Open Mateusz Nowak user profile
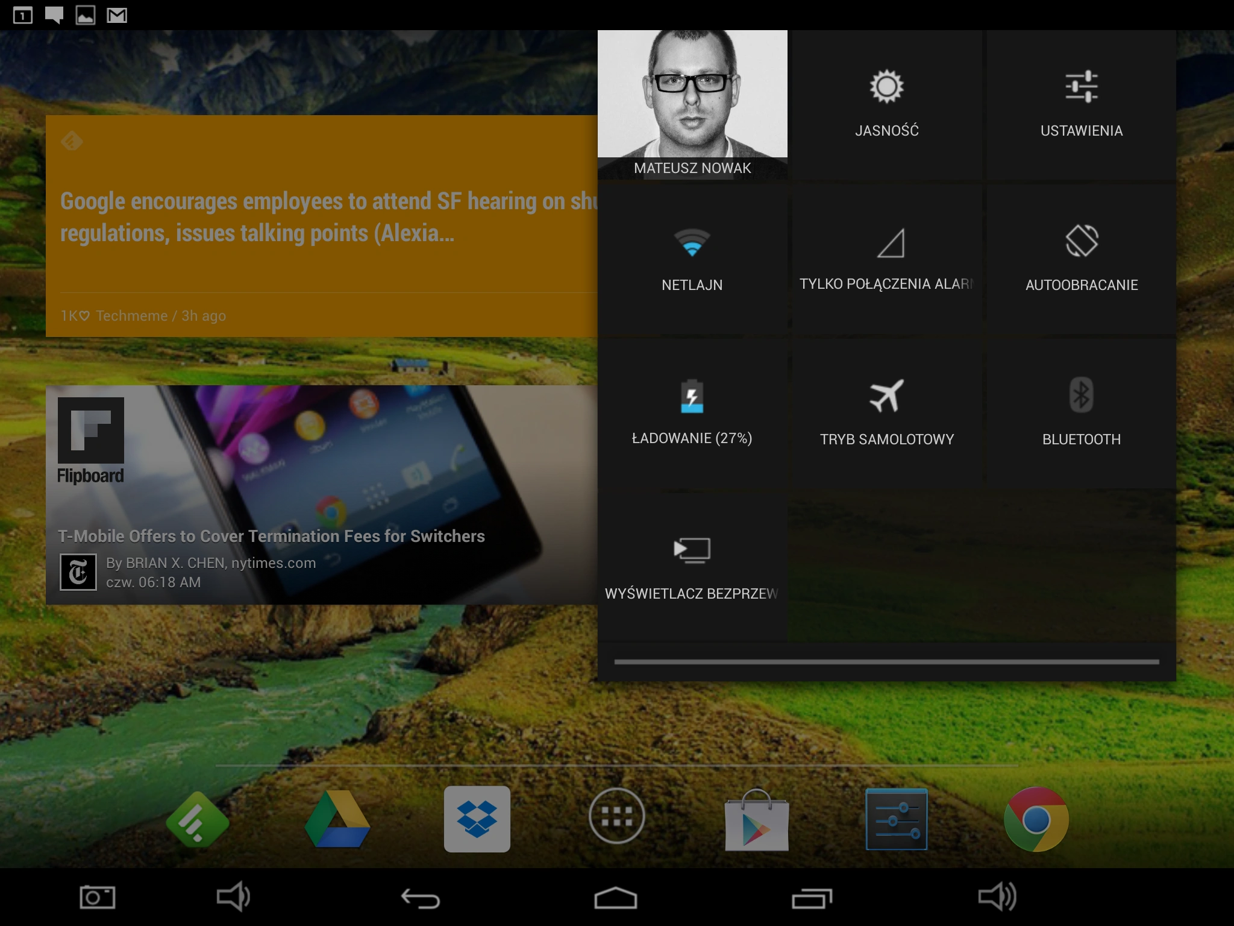Image resolution: width=1234 pixels, height=926 pixels. tap(692, 105)
